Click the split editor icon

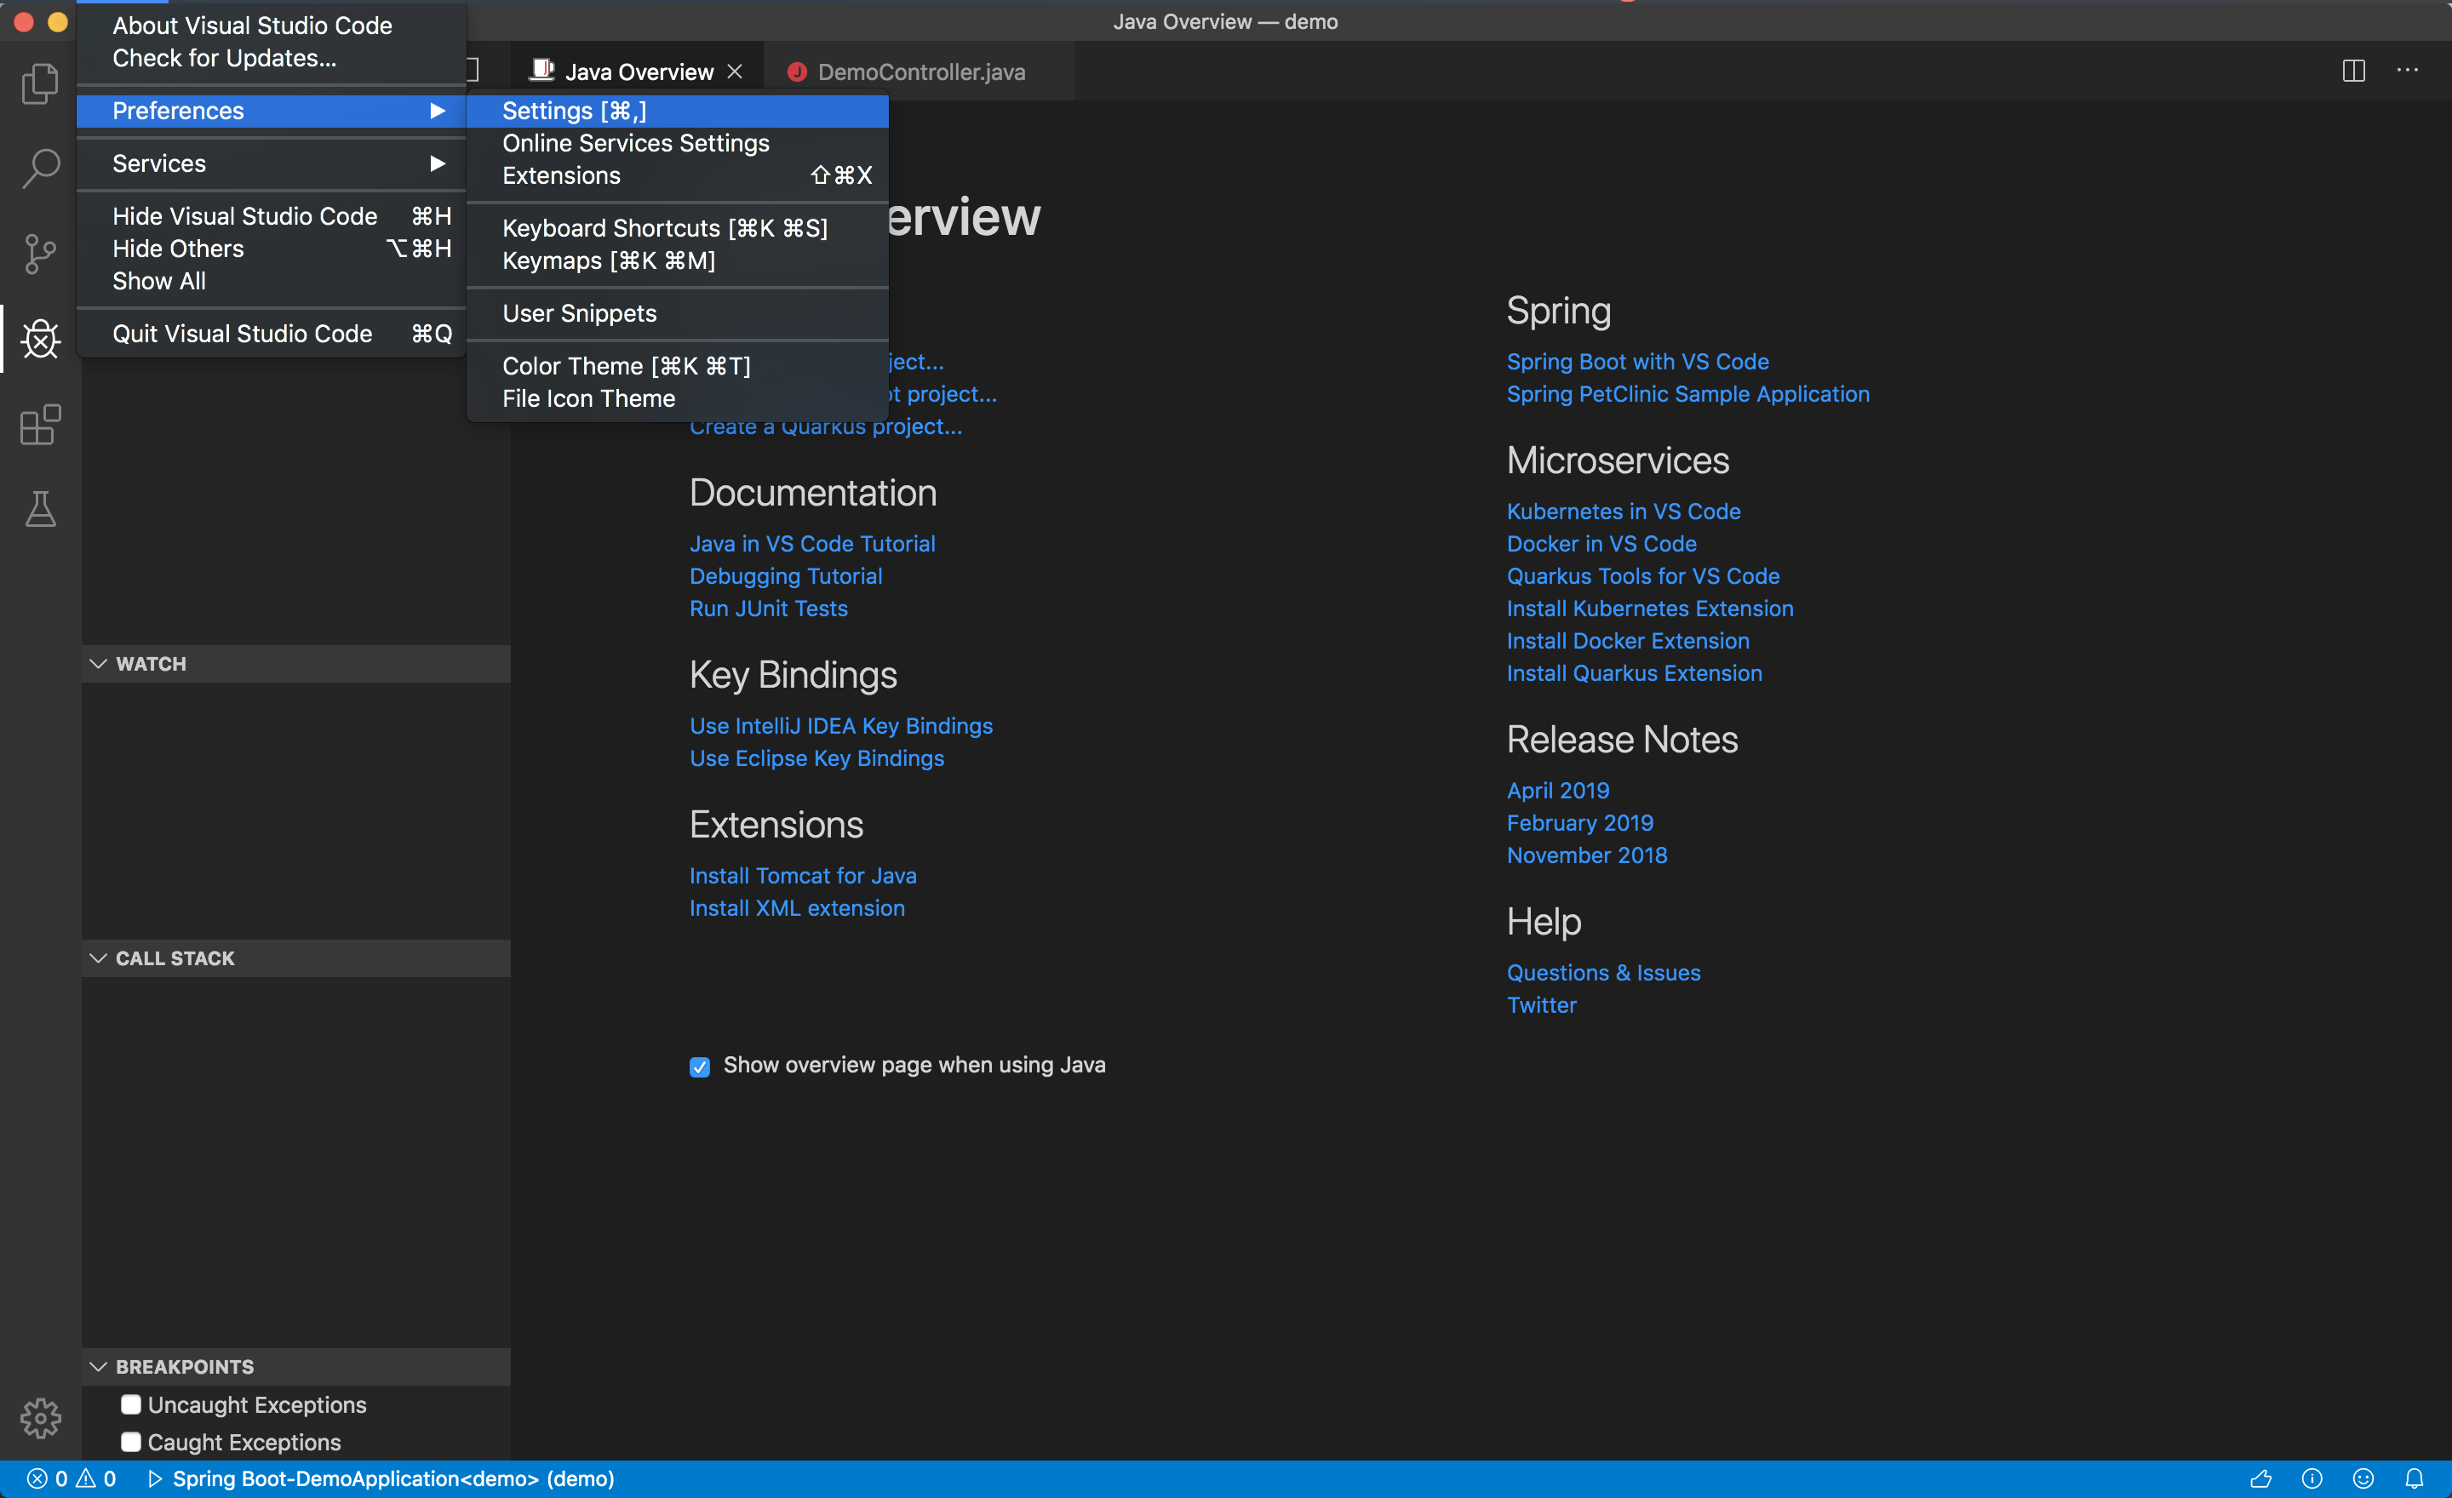(2353, 71)
